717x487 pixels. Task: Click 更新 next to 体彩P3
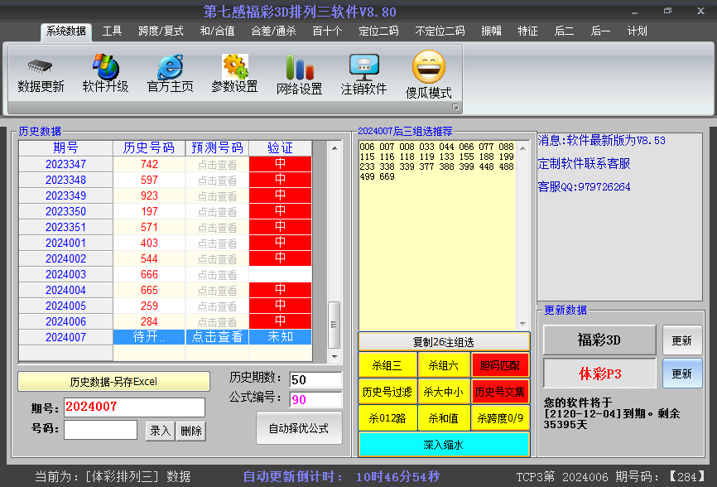pos(681,374)
